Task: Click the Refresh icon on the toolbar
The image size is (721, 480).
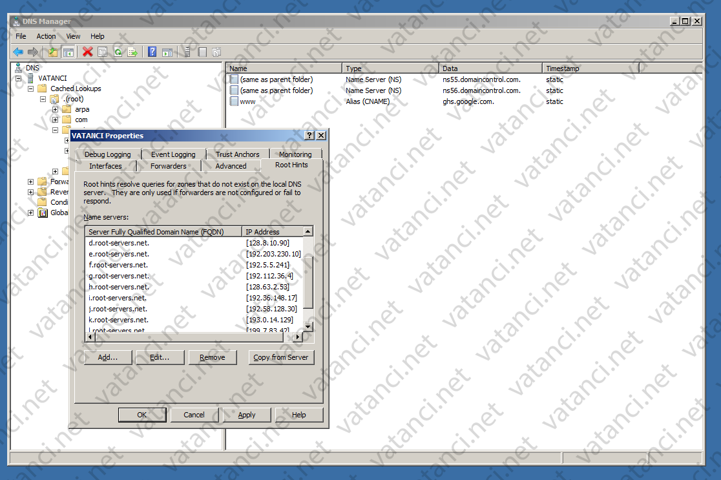Action: coord(118,52)
